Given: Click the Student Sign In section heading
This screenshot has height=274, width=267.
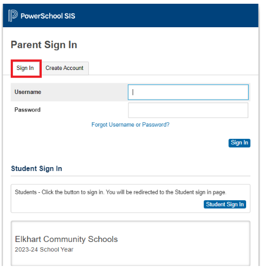Looking at the screenshot, I should [x=36, y=169].
